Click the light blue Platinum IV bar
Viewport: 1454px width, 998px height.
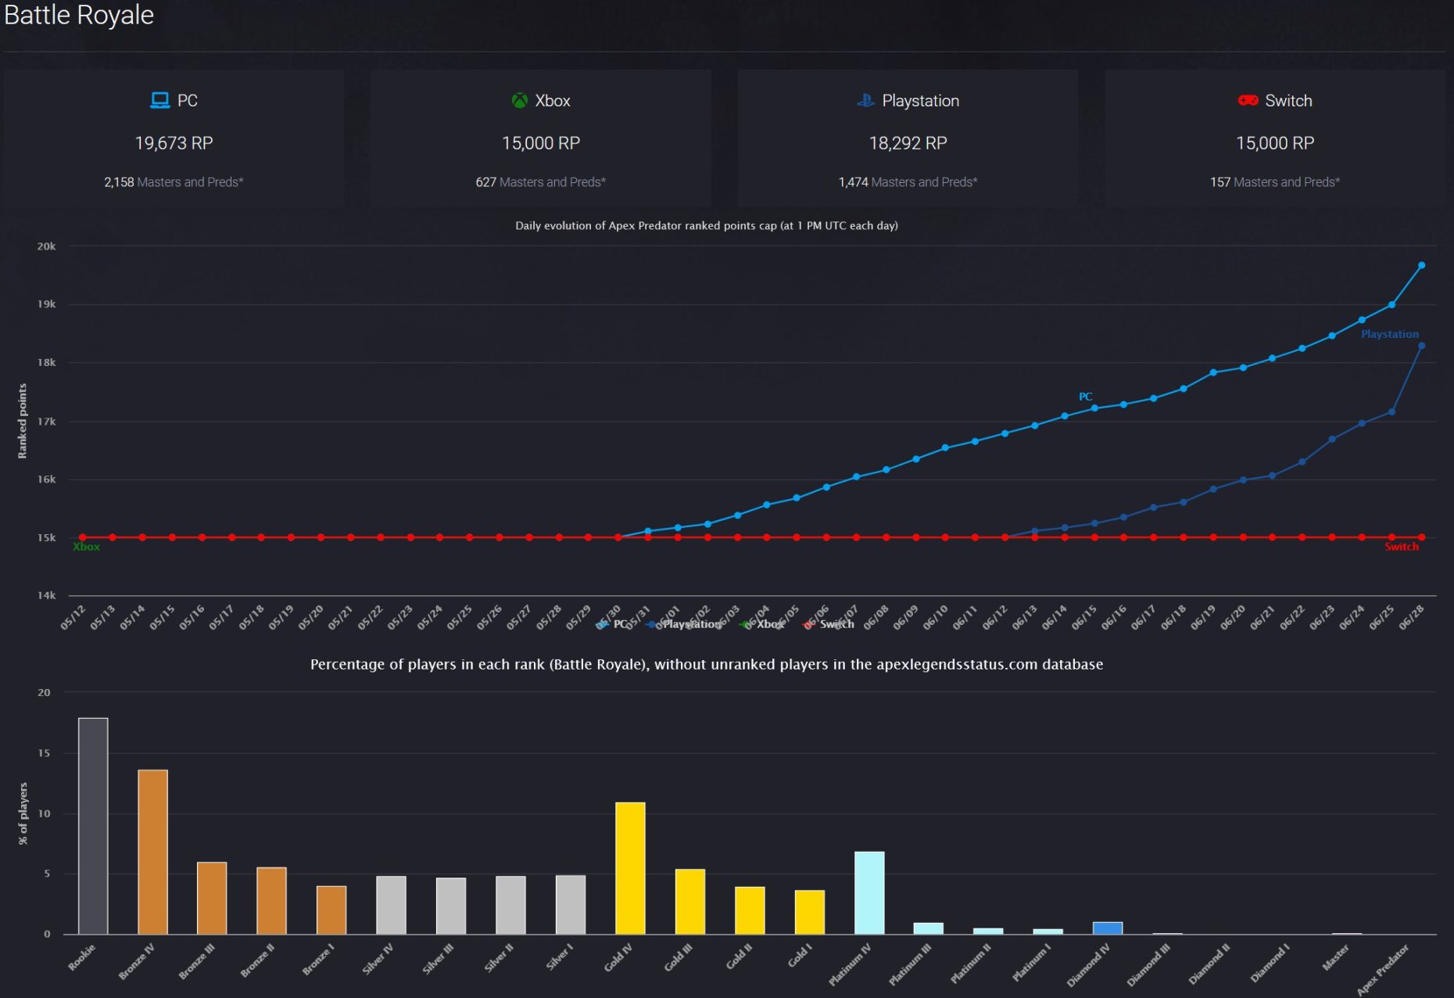click(x=869, y=892)
